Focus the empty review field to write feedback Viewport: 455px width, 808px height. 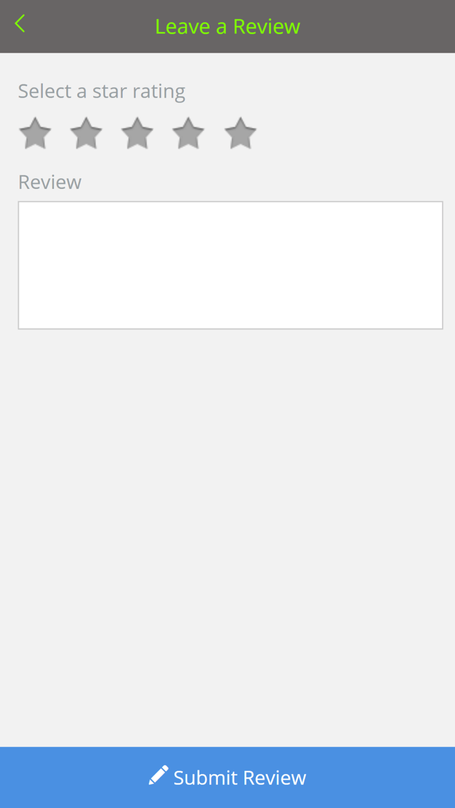tap(230, 265)
